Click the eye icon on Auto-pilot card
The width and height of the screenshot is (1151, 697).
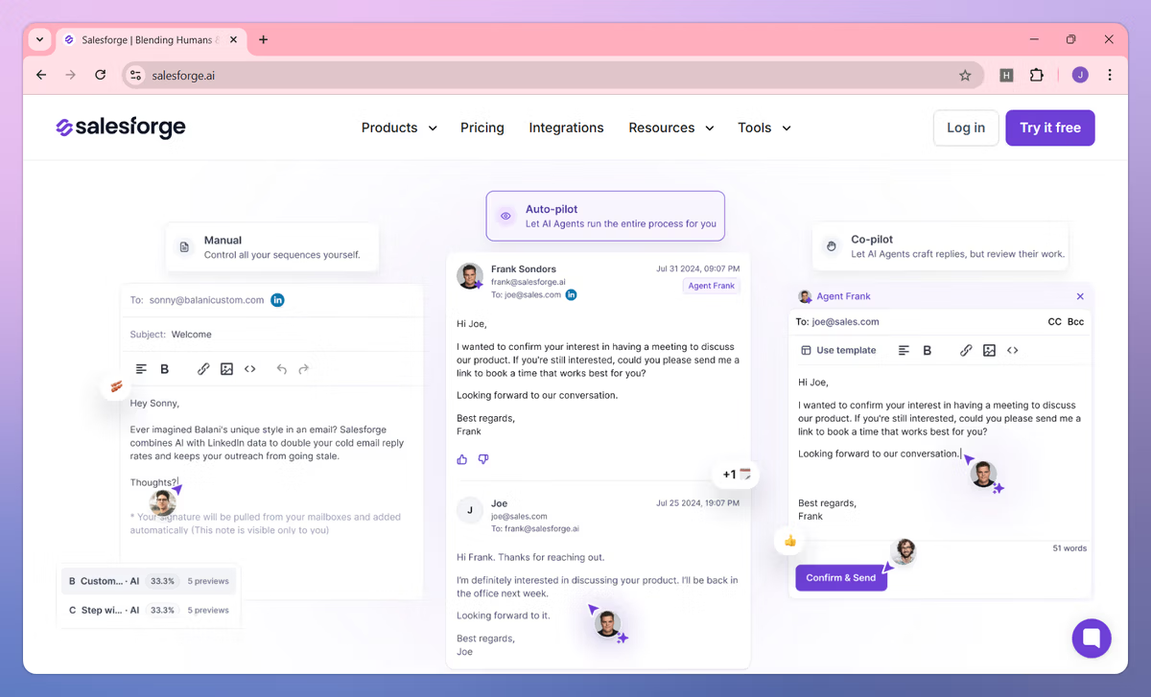click(x=505, y=217)
